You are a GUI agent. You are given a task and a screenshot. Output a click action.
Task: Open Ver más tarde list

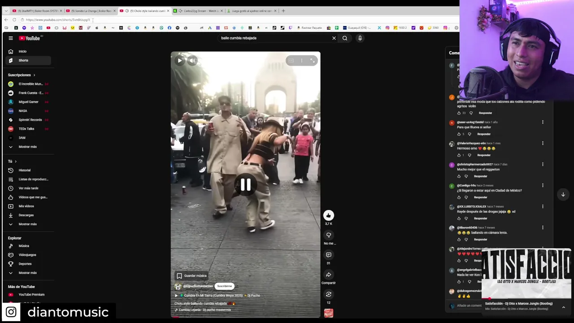28,188
